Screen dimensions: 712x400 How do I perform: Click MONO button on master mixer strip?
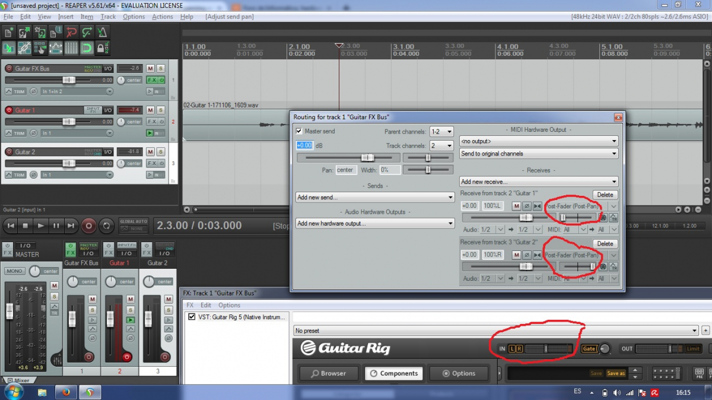click(x=14, y=271)
